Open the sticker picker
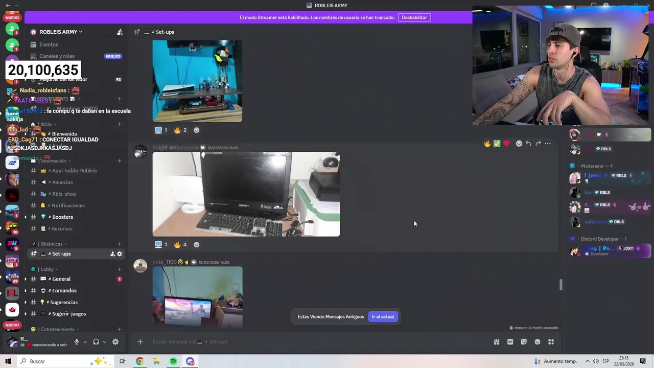Viewport: 654px width, 368px height. 524,342
